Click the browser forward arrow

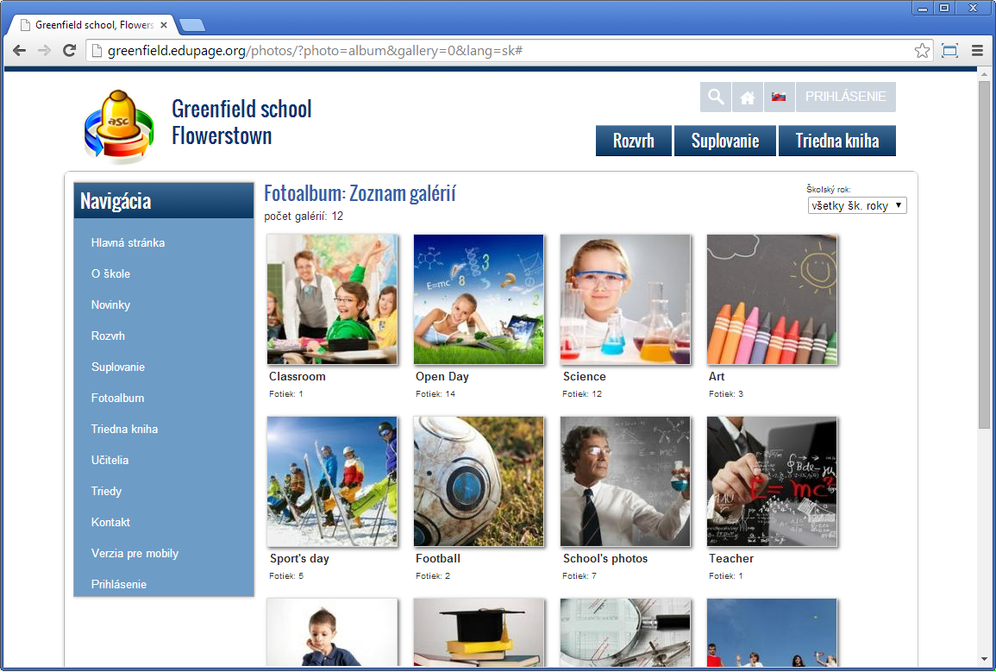point(45,51)
